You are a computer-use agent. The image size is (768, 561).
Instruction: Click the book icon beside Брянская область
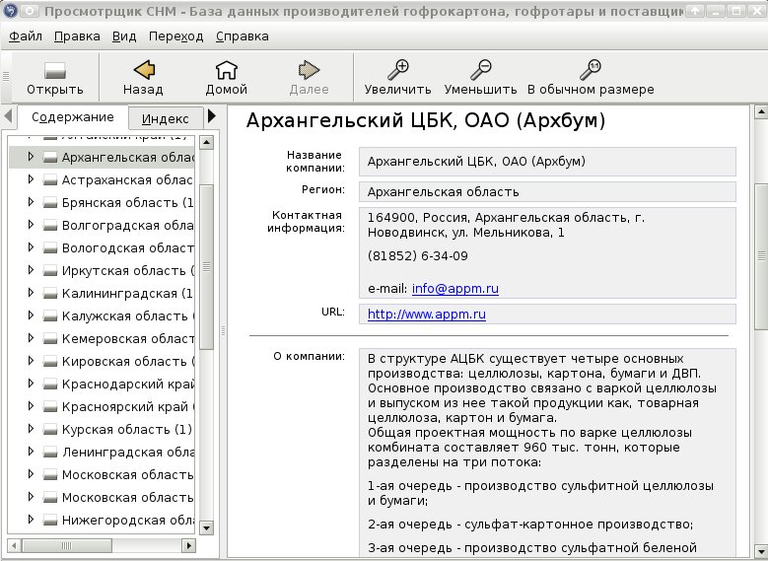pyautogui.click(x=49, y=202)
